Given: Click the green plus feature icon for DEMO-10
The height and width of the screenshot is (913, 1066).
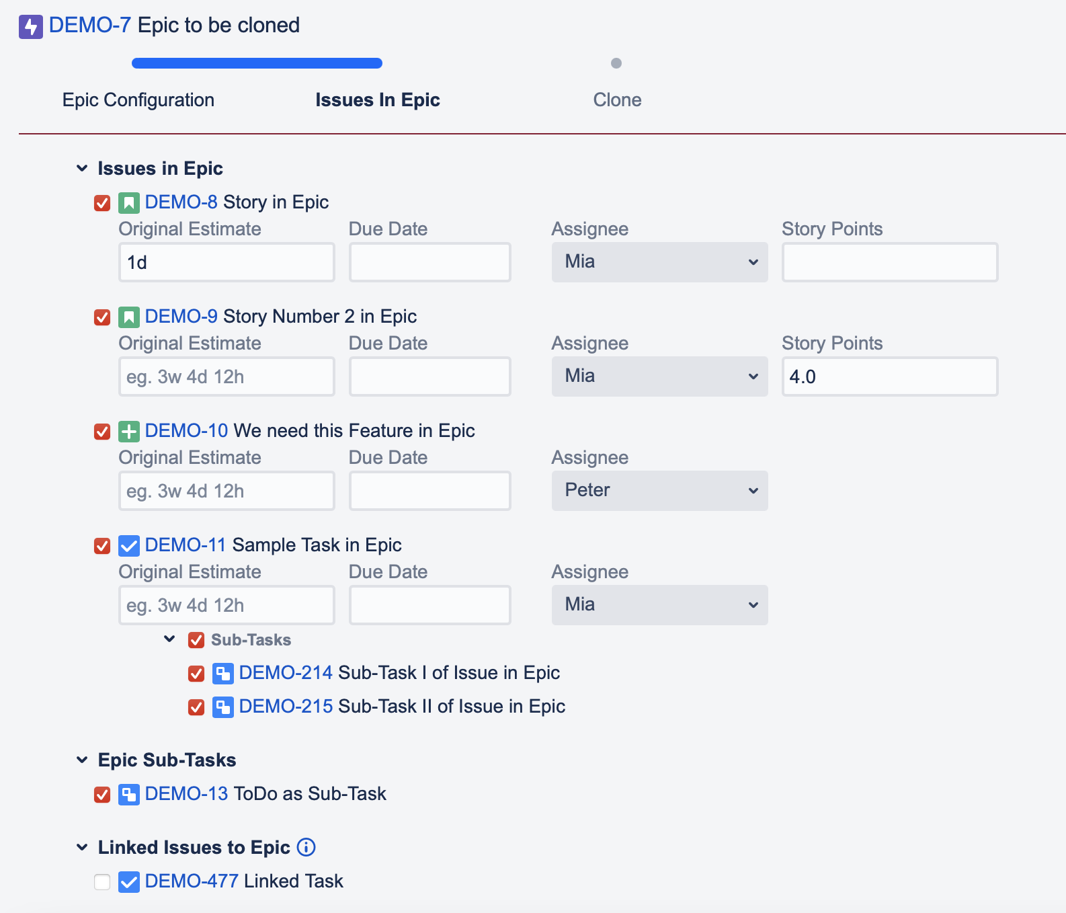Looking at the screenshot, I should (x=129, y=431).
